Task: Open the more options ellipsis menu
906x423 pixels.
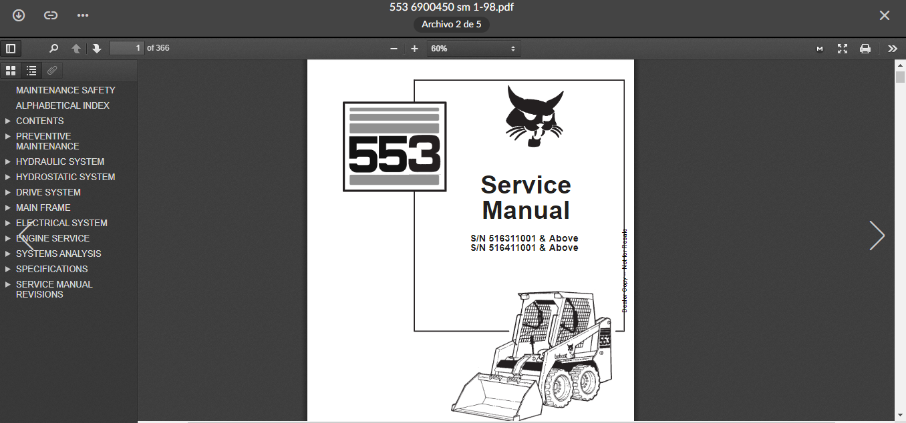Action: point(82,15)
